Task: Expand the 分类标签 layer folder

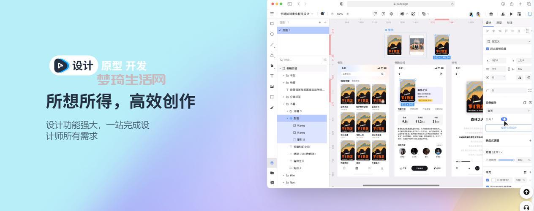Action: tap(283, 97)
